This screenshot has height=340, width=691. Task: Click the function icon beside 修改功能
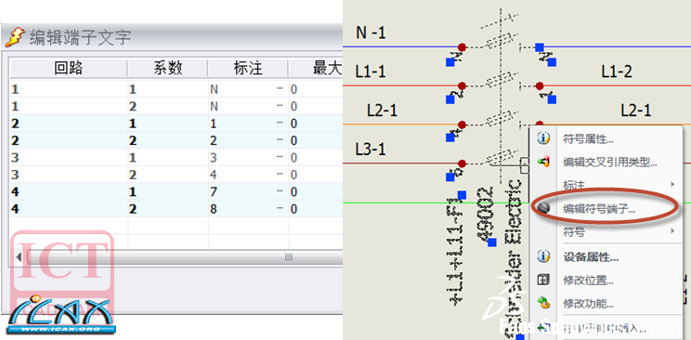point(544,304)
